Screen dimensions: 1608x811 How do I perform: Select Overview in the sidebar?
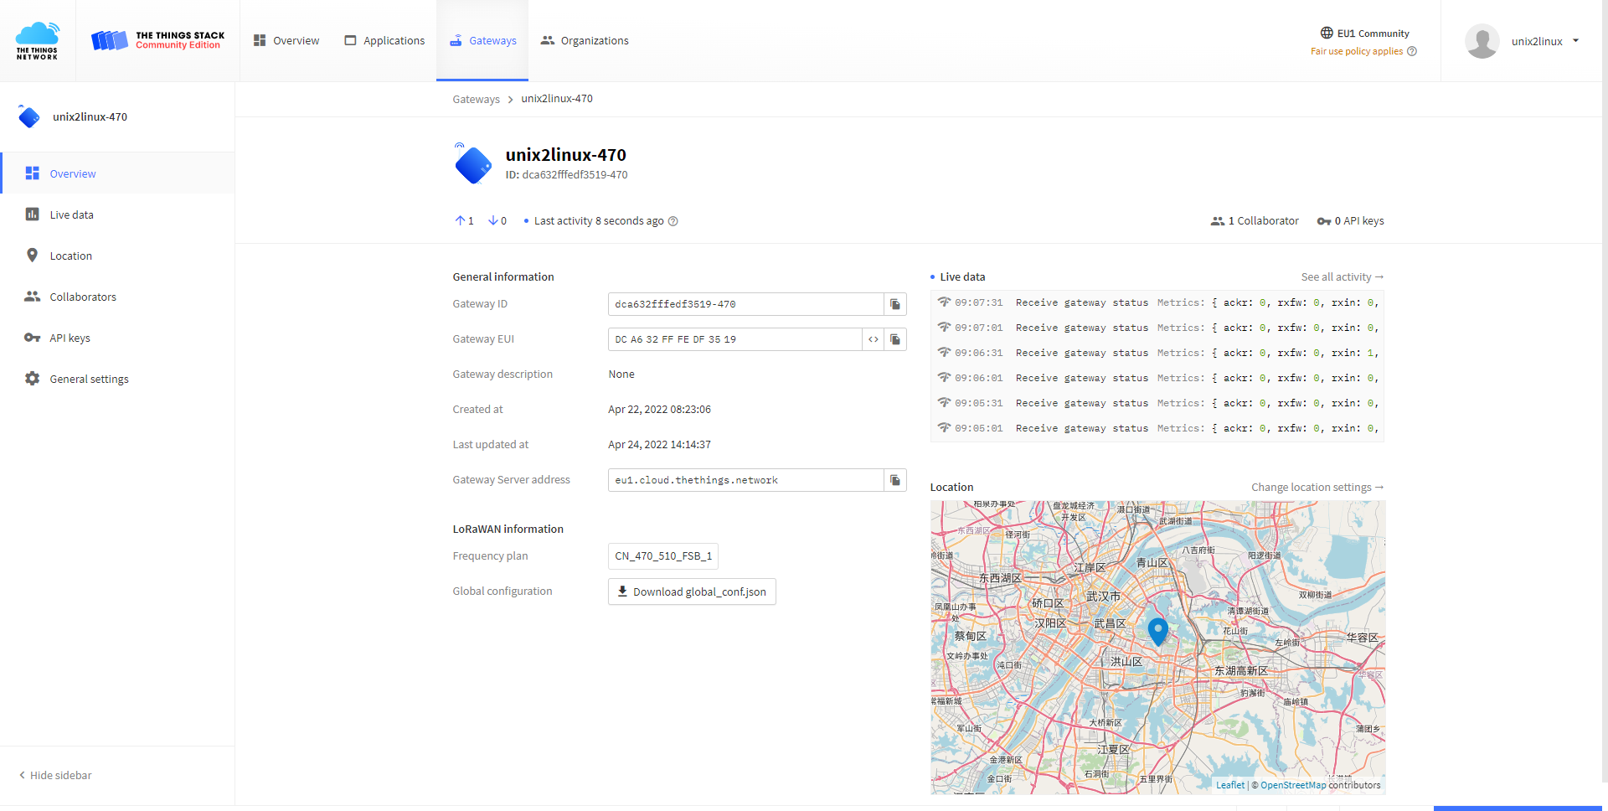pos(117,173)
